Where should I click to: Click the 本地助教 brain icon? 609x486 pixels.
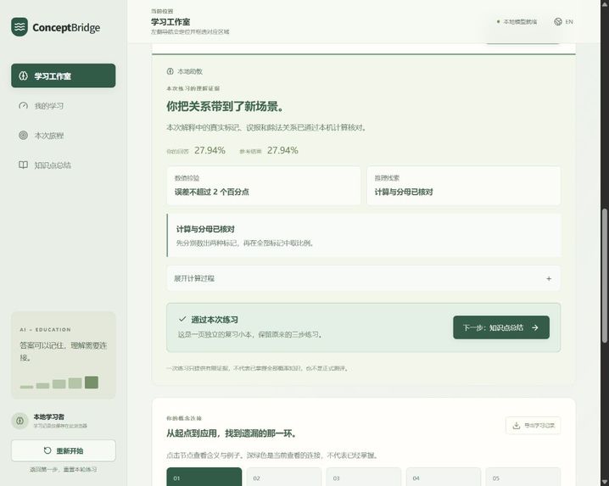pyautogui.click(x=170, y=71)
